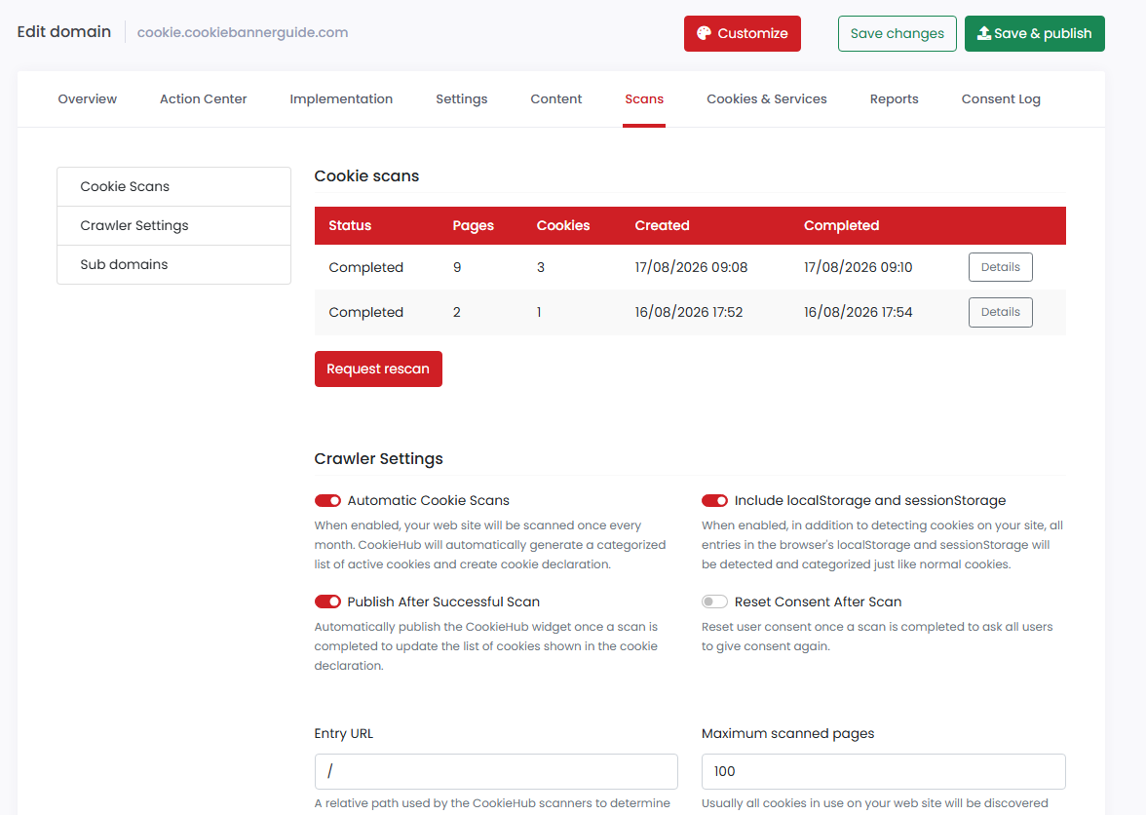
Task: Click the Created column header
Action: click(x=663, y=226)
